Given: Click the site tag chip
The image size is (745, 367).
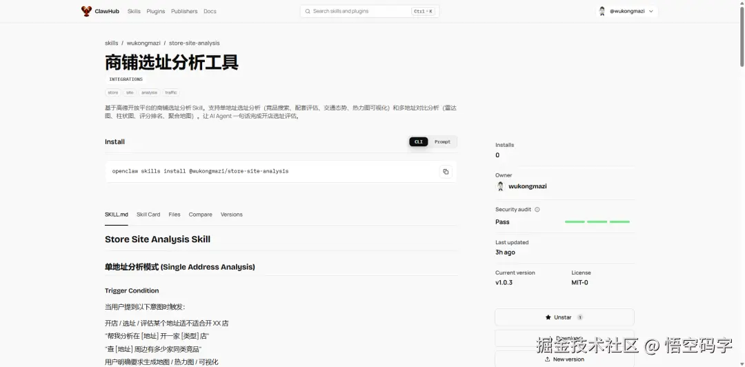Looking at the screenshot, I should click(x=130, y=92).
